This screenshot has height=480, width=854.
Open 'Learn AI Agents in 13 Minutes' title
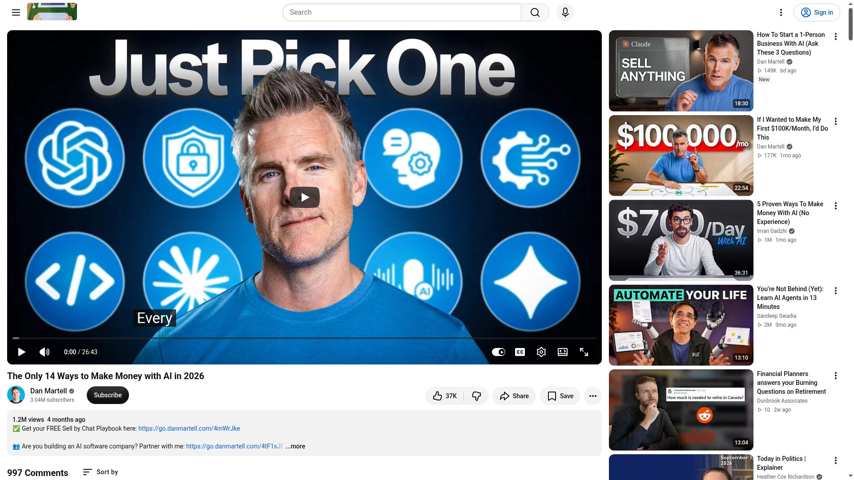coord(790,298)
